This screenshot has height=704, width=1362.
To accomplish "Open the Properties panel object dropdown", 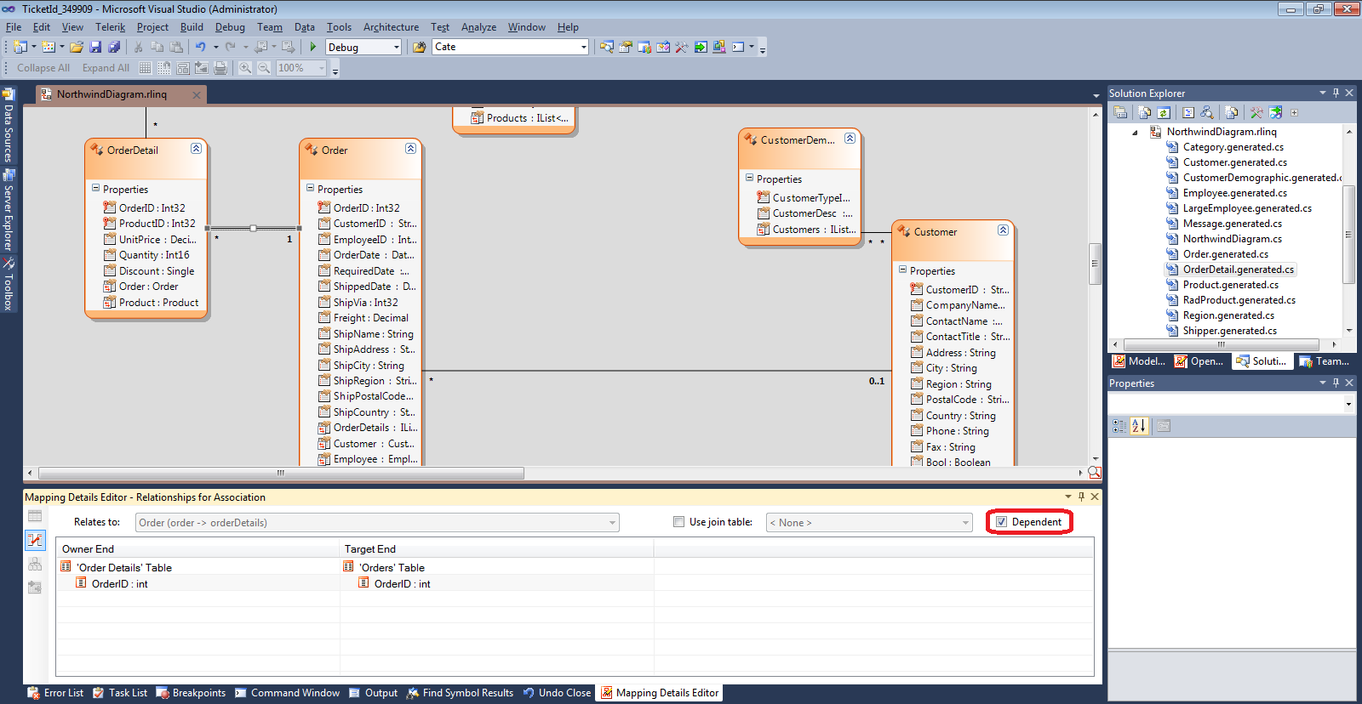I will [x=1348, y=404].
